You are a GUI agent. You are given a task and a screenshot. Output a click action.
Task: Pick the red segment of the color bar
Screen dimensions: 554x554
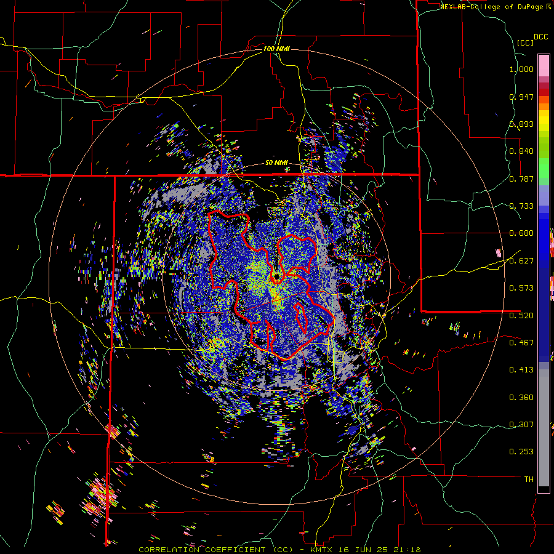544,92
